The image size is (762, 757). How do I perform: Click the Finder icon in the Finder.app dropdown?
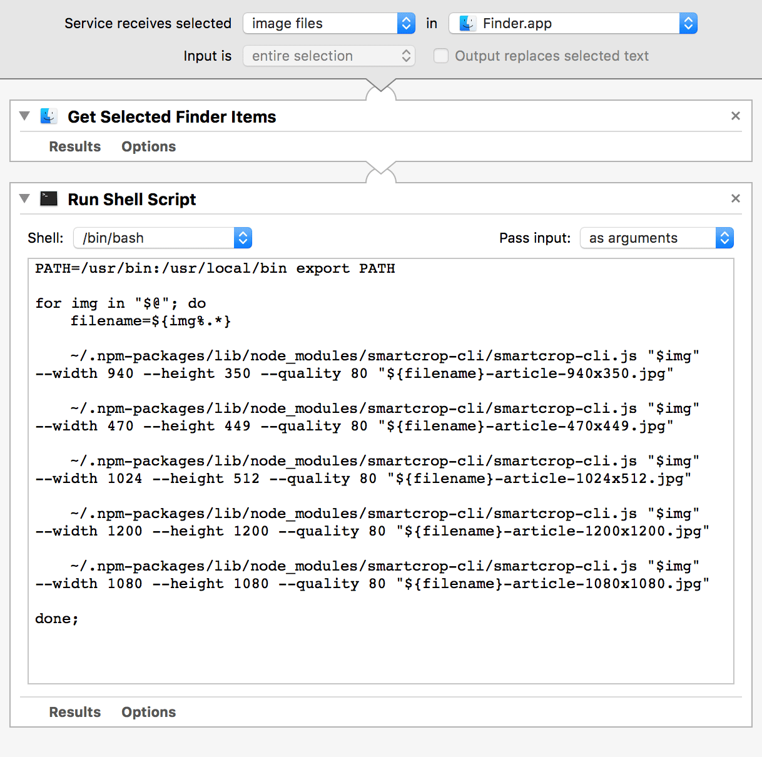467,24
